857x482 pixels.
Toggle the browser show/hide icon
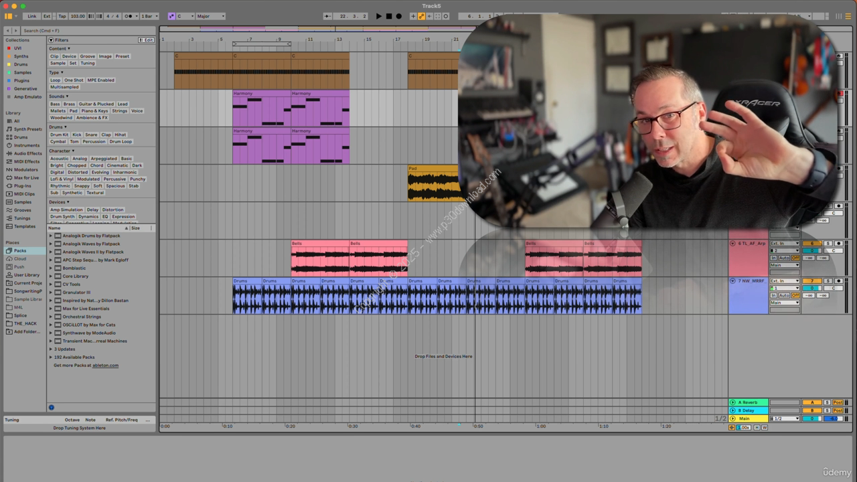click(8, 16)
